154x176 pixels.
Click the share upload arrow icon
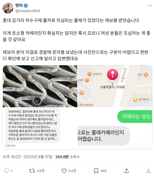click(x=126, y=171)
